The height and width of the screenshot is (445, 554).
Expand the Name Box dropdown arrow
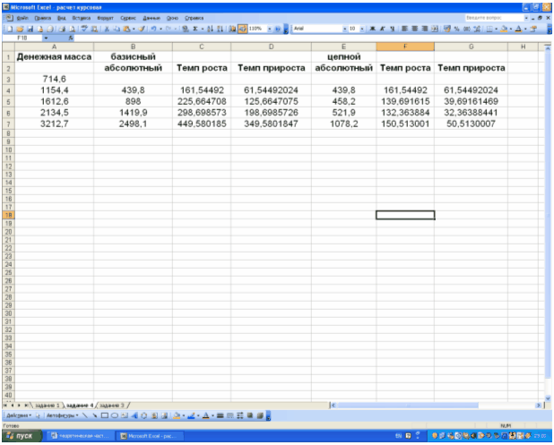pos(46,38)
